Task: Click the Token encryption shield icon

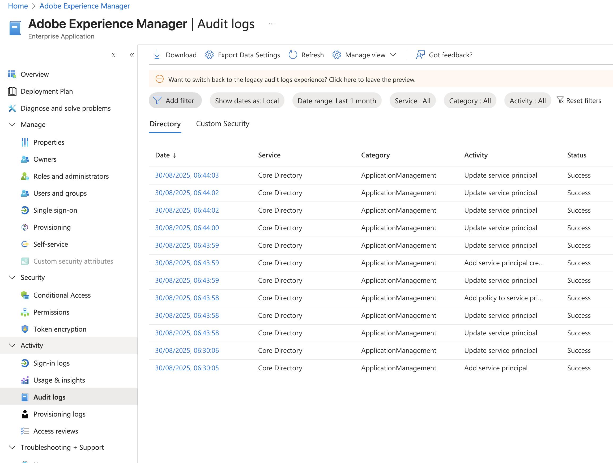Action: pos(25,329)
